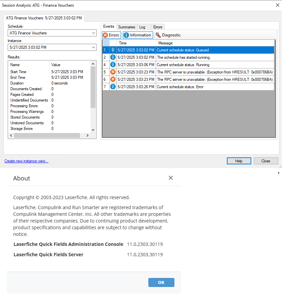The width and height of the screenshot is (282, 294).
Task: Click info icon on 'schedule has started running' row
Action: [113, 57]
